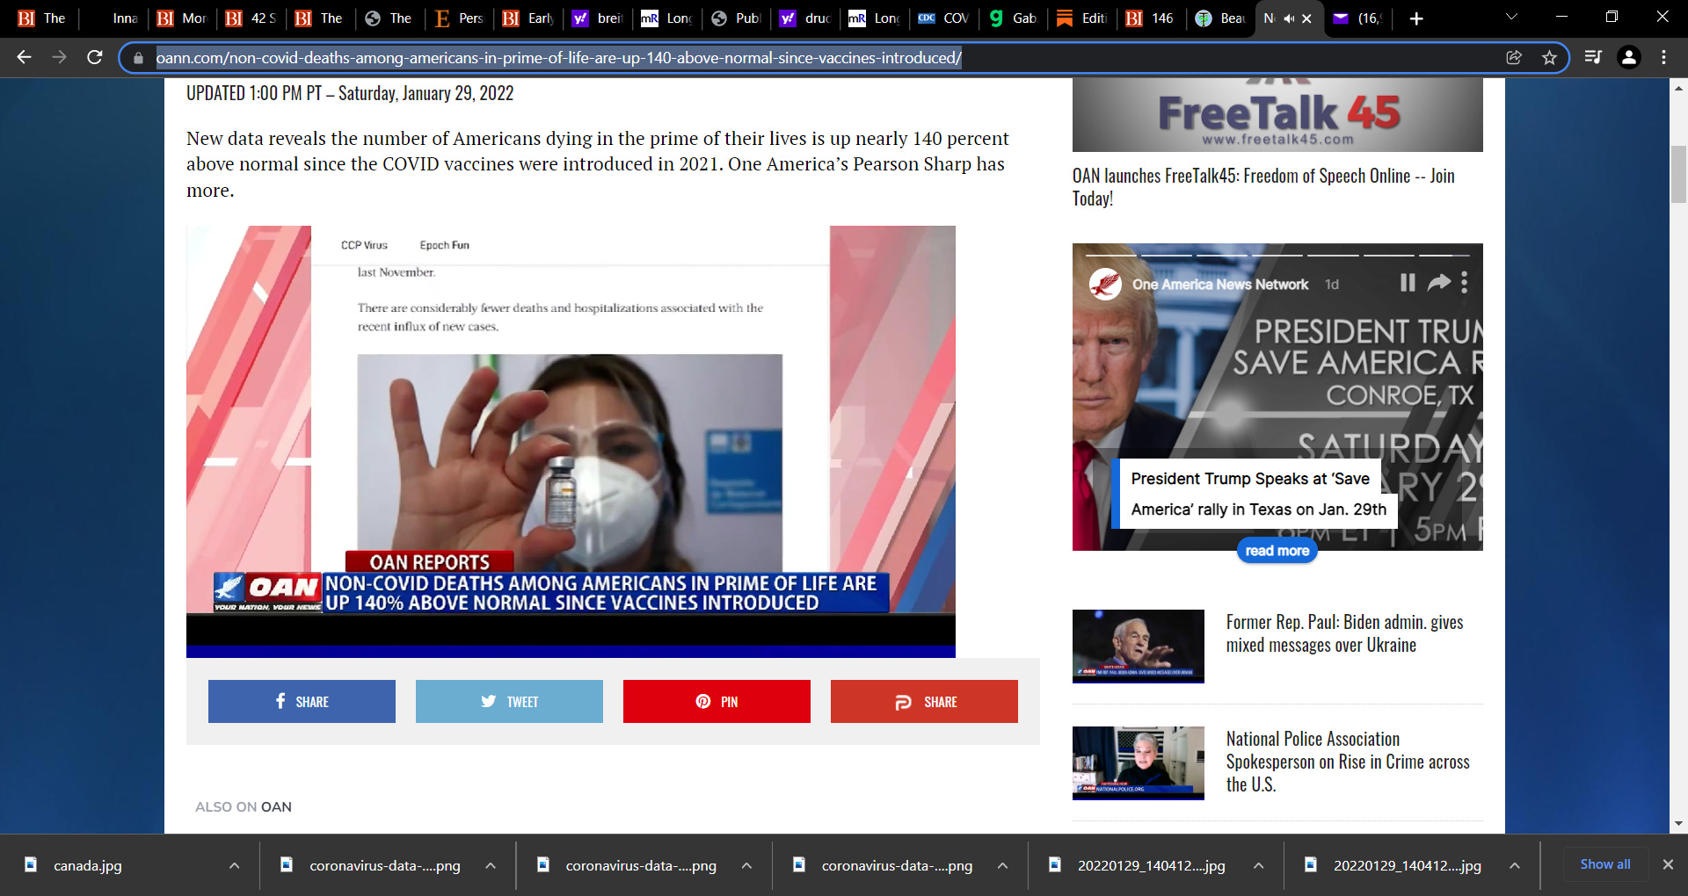
Task: Switch to the 'druc' Yahoo tab
Action: point(806,18)
